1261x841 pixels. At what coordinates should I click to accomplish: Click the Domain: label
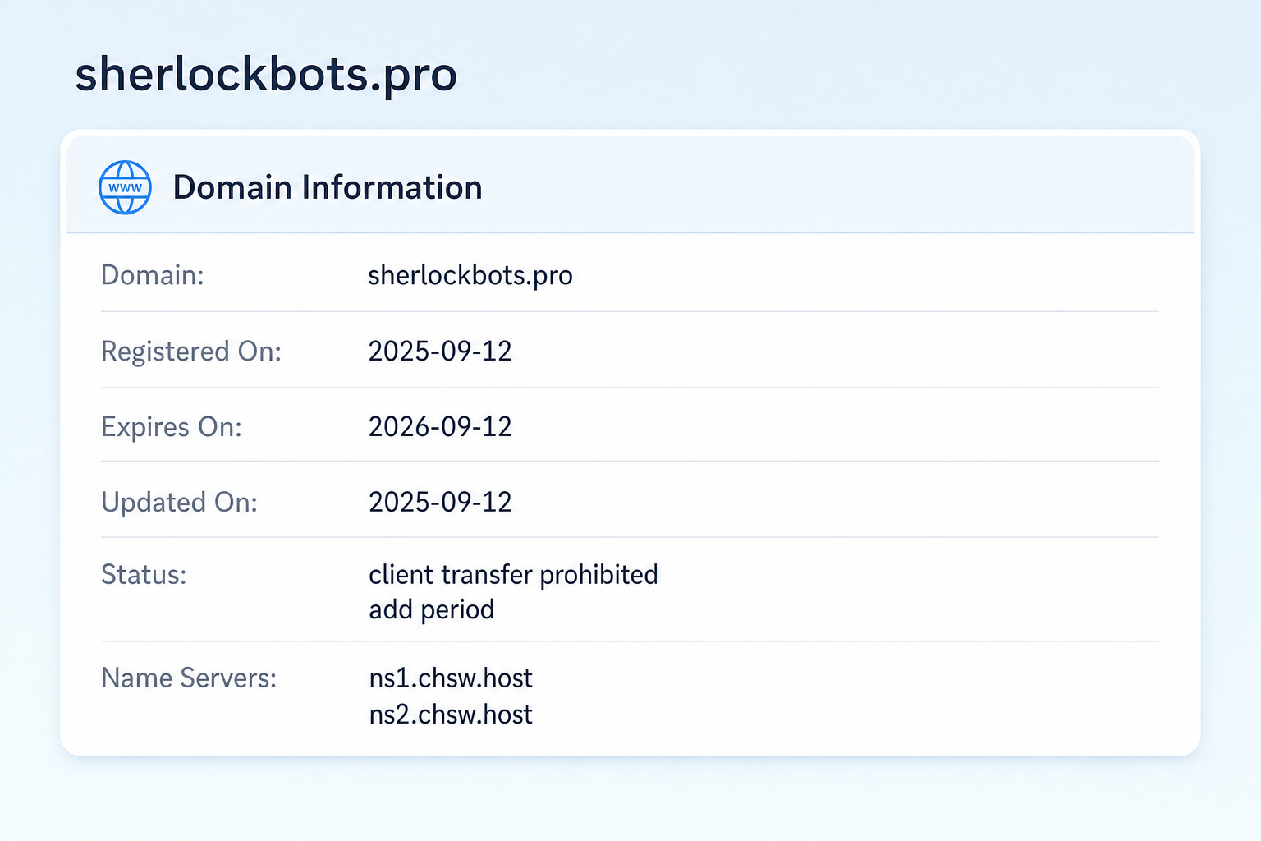(x=153, y=274)
